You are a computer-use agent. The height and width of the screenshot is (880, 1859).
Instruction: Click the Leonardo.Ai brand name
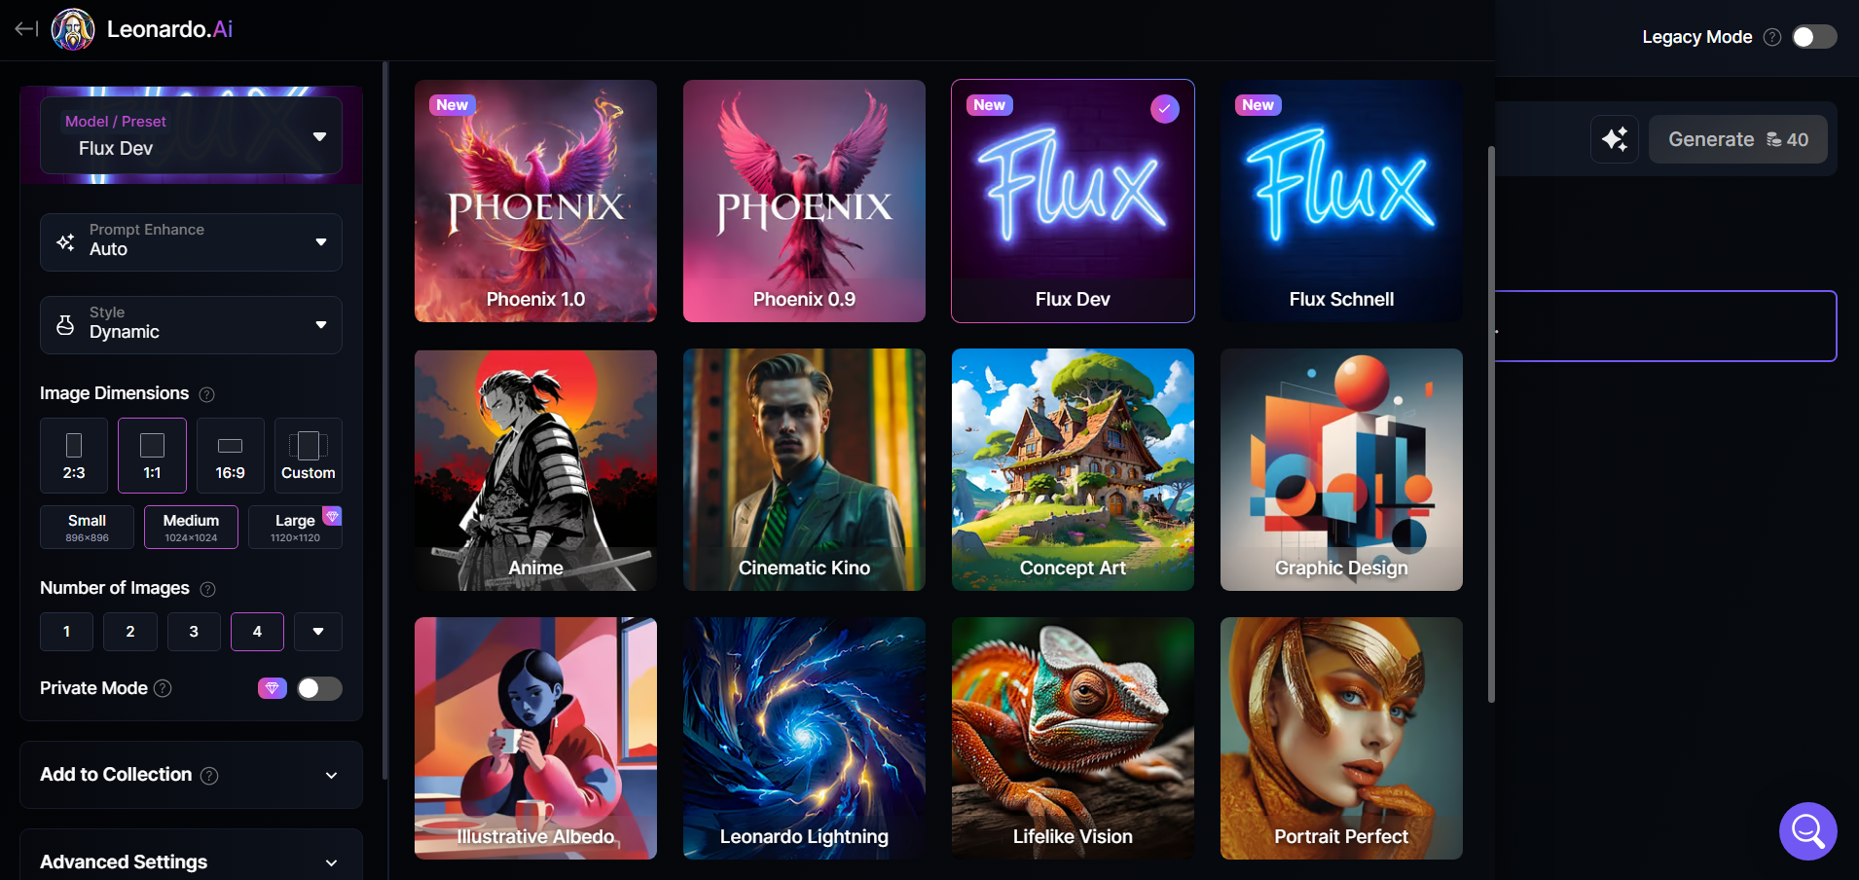[169, 29]
